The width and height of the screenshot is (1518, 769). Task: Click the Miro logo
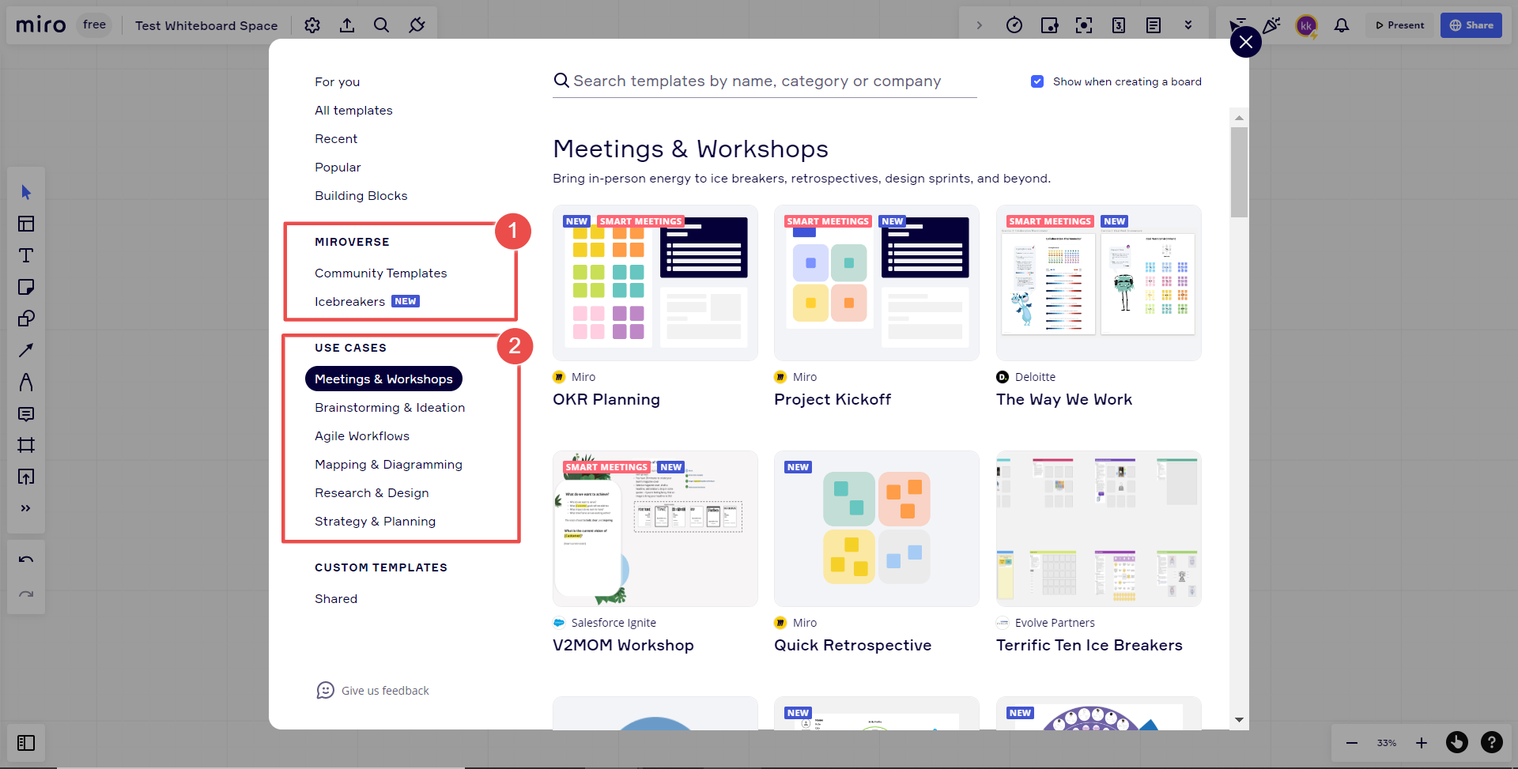coord(41,25)
